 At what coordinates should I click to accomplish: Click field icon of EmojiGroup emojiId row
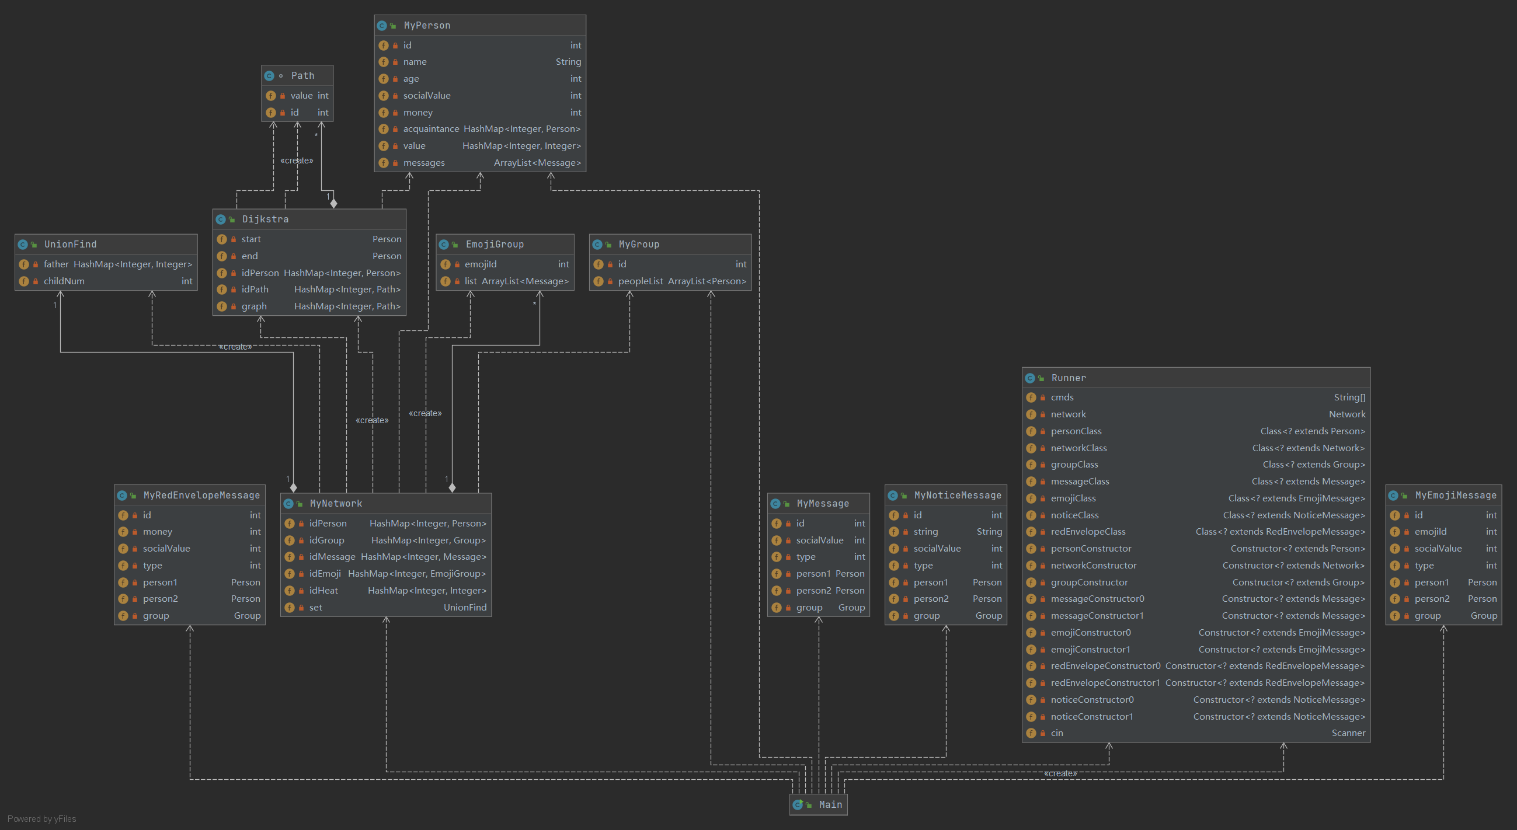(446, 264)
